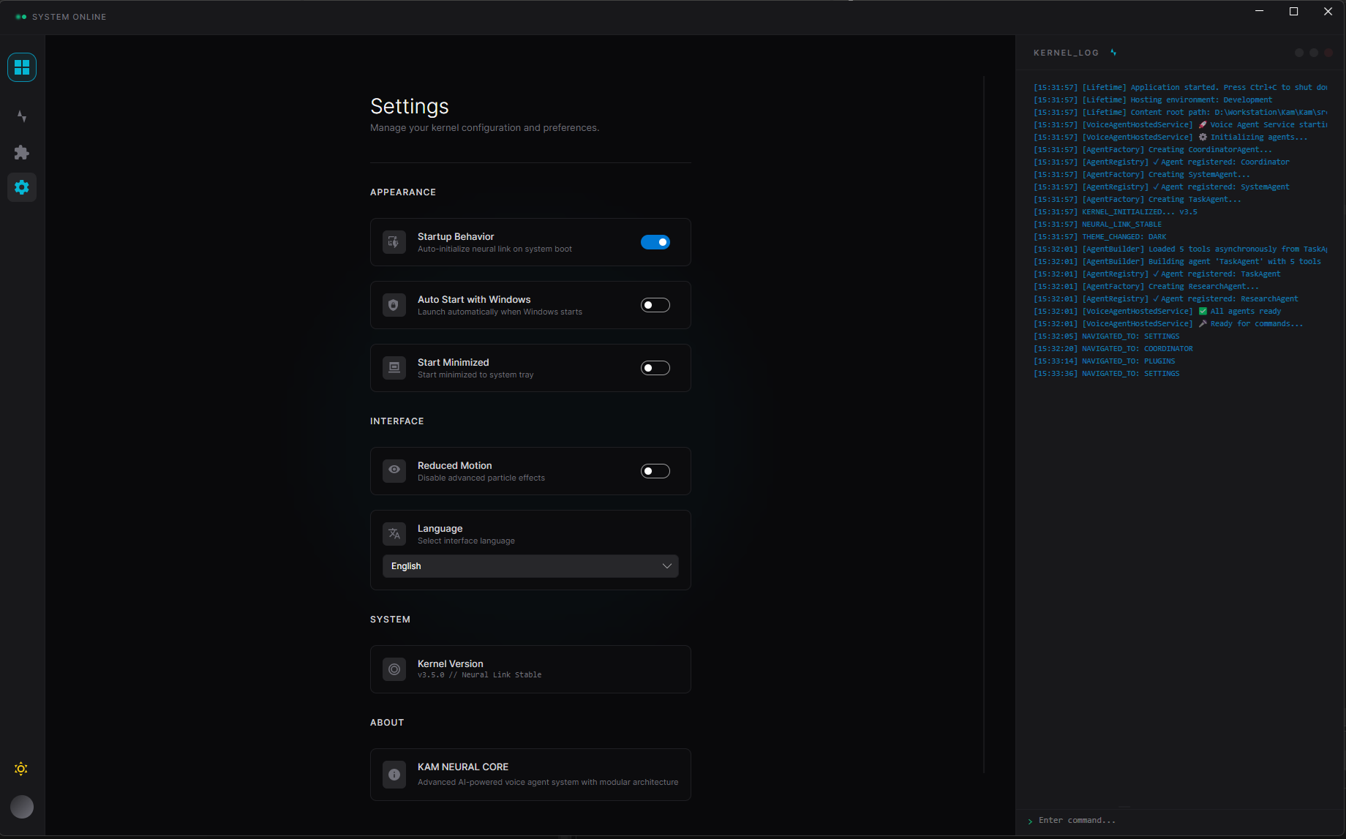Click the KERNEL_LOG panel title

[x=1066, y=53]
